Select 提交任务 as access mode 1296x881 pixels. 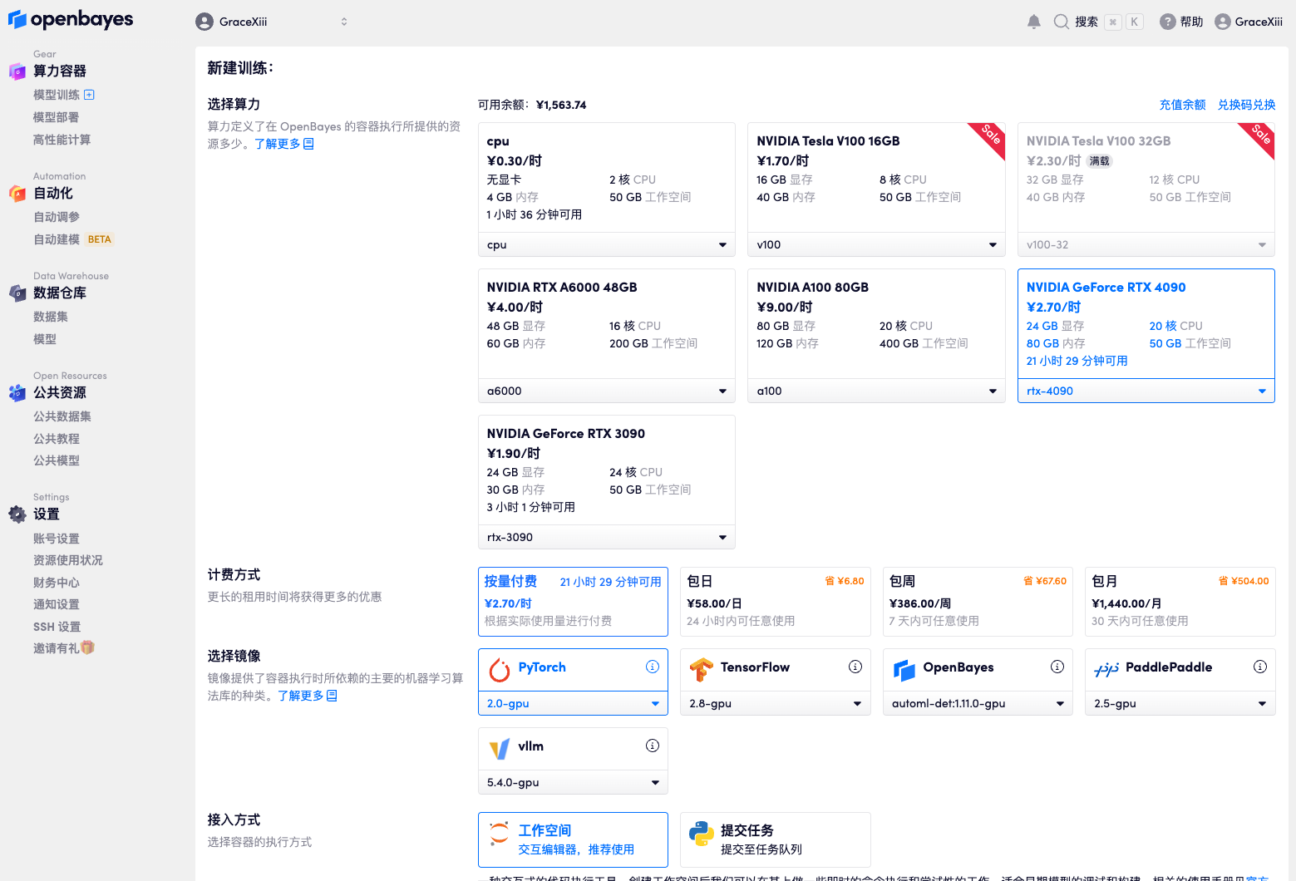tap(775, 839)
